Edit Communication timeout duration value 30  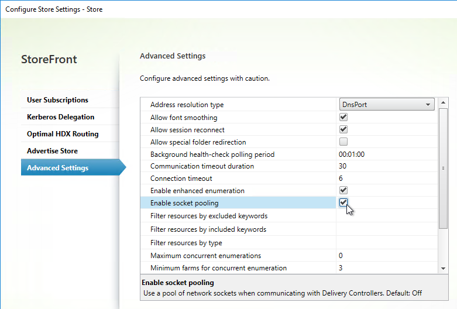click(387, 166)
